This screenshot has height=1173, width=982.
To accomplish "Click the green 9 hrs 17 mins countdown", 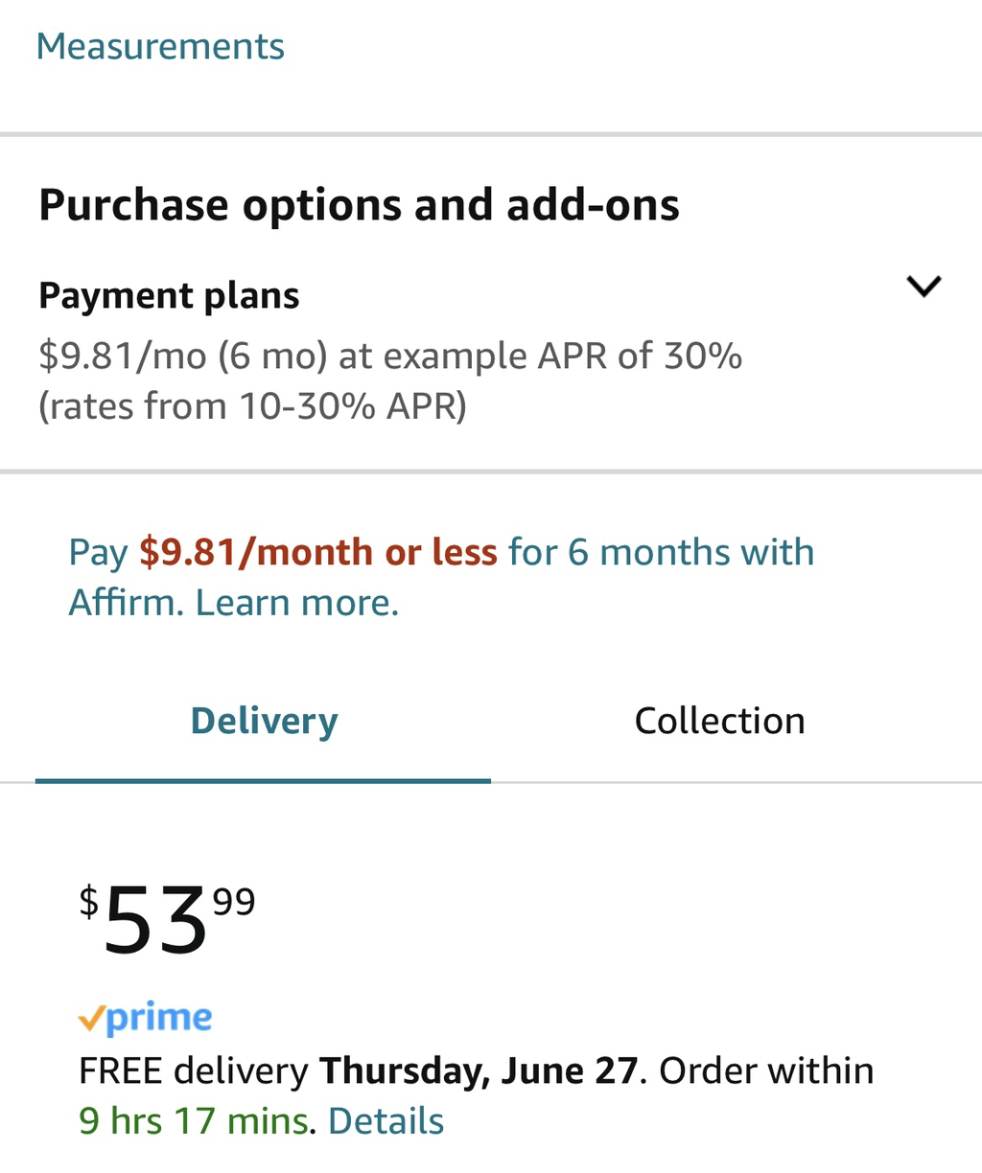I will tap(194, 1121).
